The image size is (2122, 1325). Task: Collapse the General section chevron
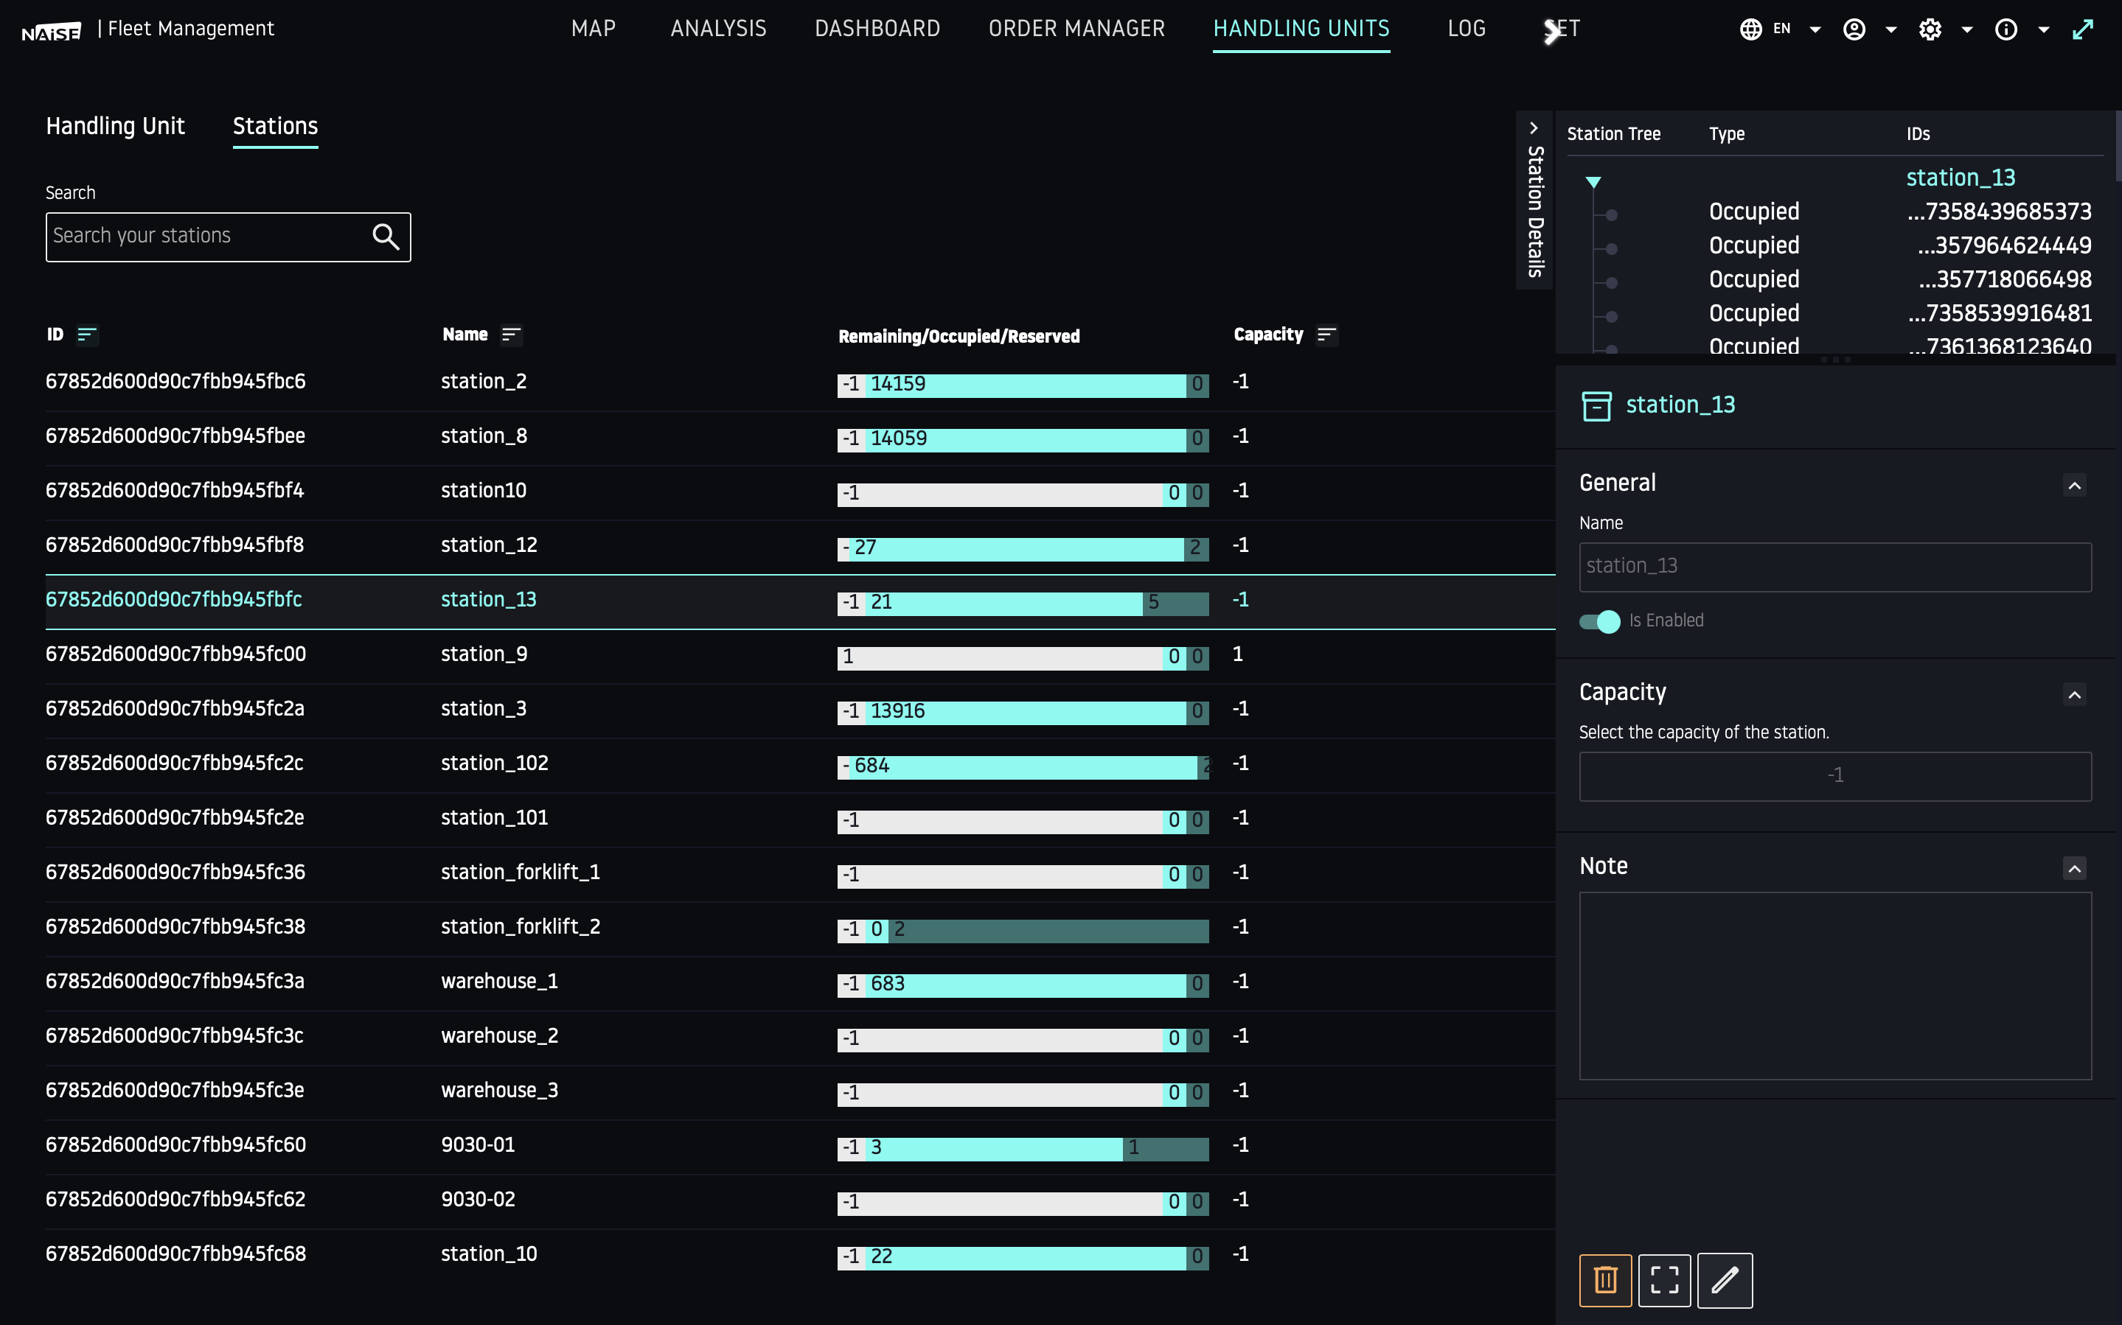tap(2074, 486)
